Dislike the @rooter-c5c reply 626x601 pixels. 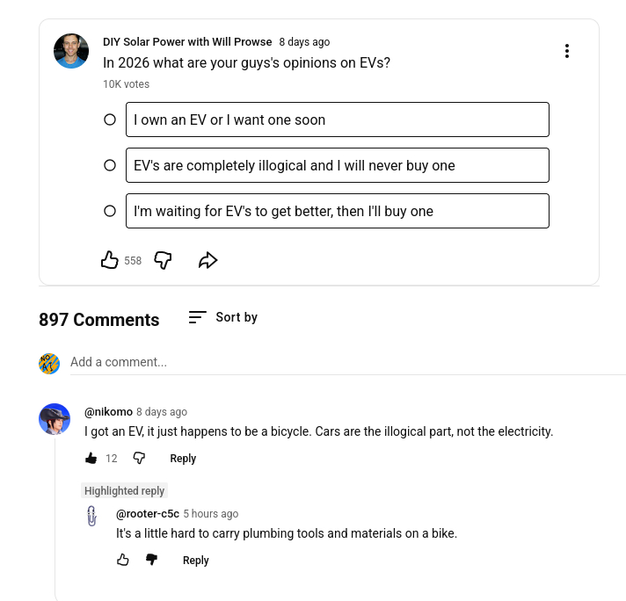click(151, 560)
